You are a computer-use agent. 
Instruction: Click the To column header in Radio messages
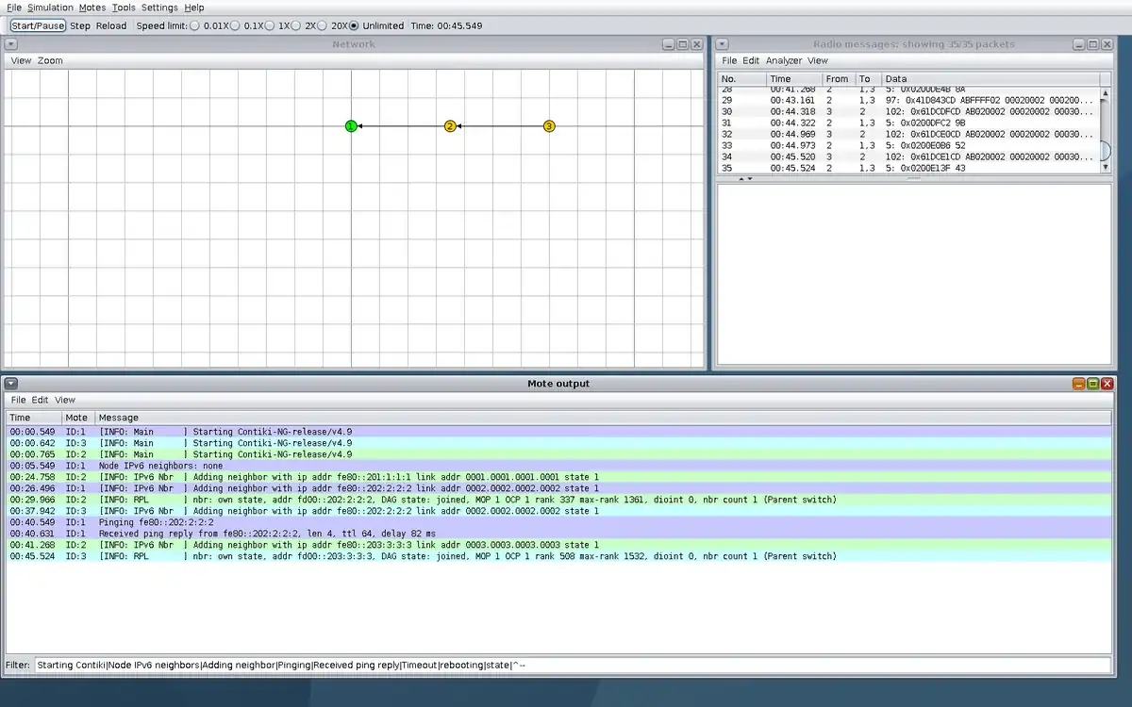[868, 79]
